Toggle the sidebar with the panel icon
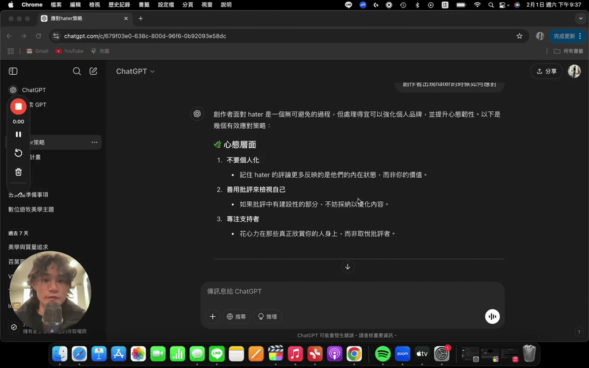Image resolution: width=589 pixels, height=368 pixels. (x=13, y=71)
